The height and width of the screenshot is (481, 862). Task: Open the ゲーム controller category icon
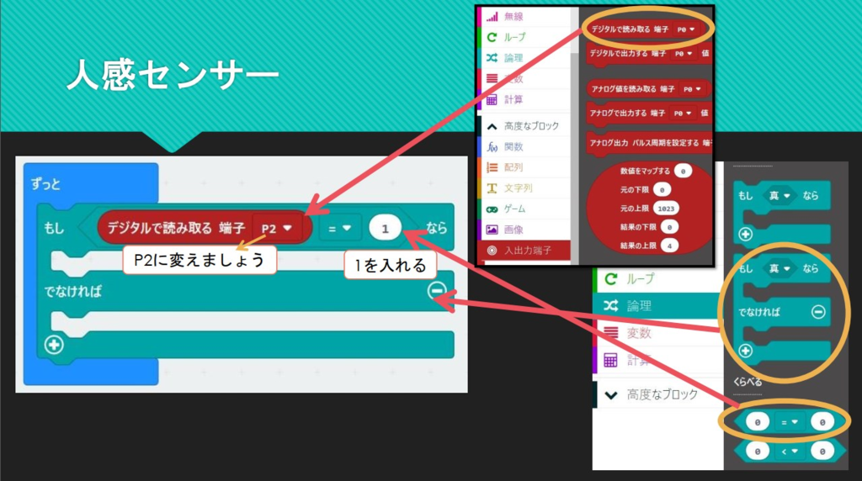(492, 209)
